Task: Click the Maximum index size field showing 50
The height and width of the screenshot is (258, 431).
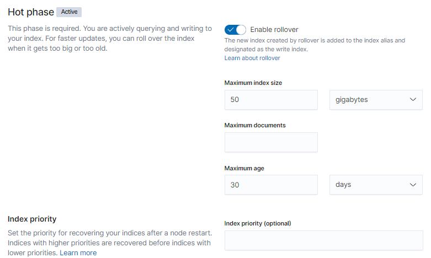Action: pos(271,100)
